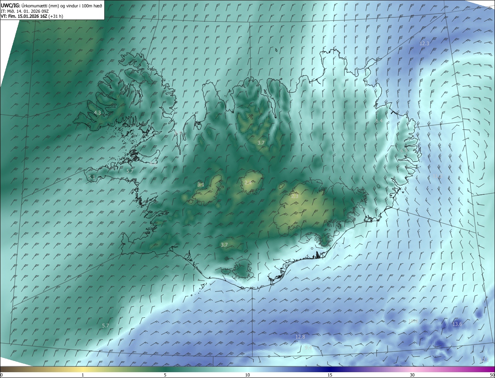Select the 2.4 value on the central glacier
495x378 pixels.
point(248,182)
